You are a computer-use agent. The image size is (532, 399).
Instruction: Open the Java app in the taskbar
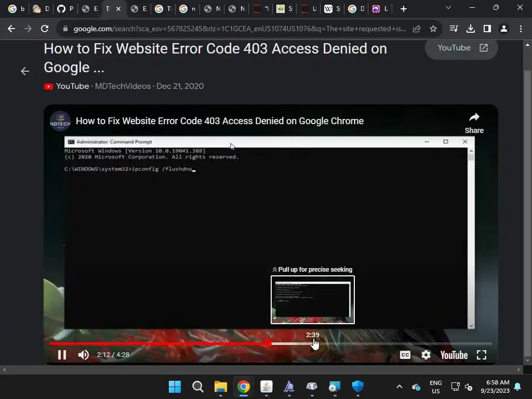coord(267,387)
